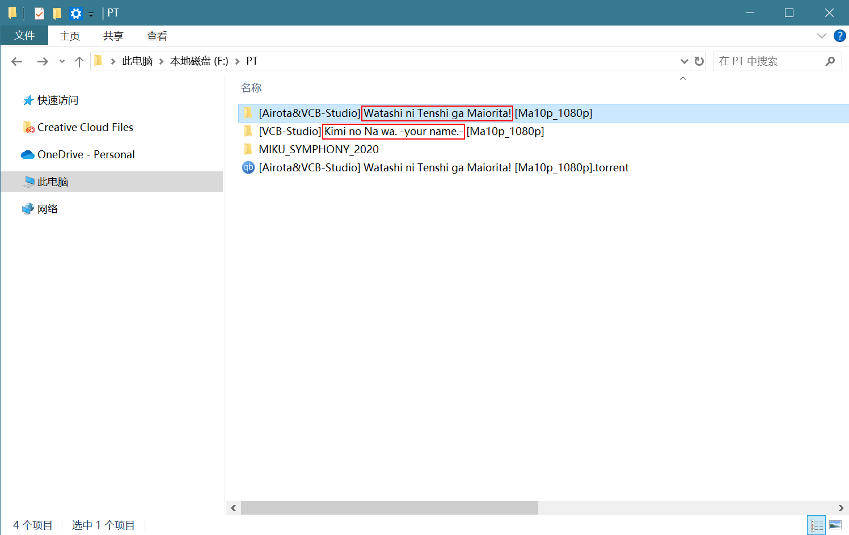
Task: Click PT segment in address path
Action: point(252,61)
